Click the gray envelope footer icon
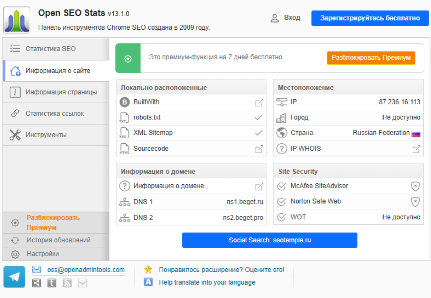This screenshot has height=298, width=431. click(82, 283)
